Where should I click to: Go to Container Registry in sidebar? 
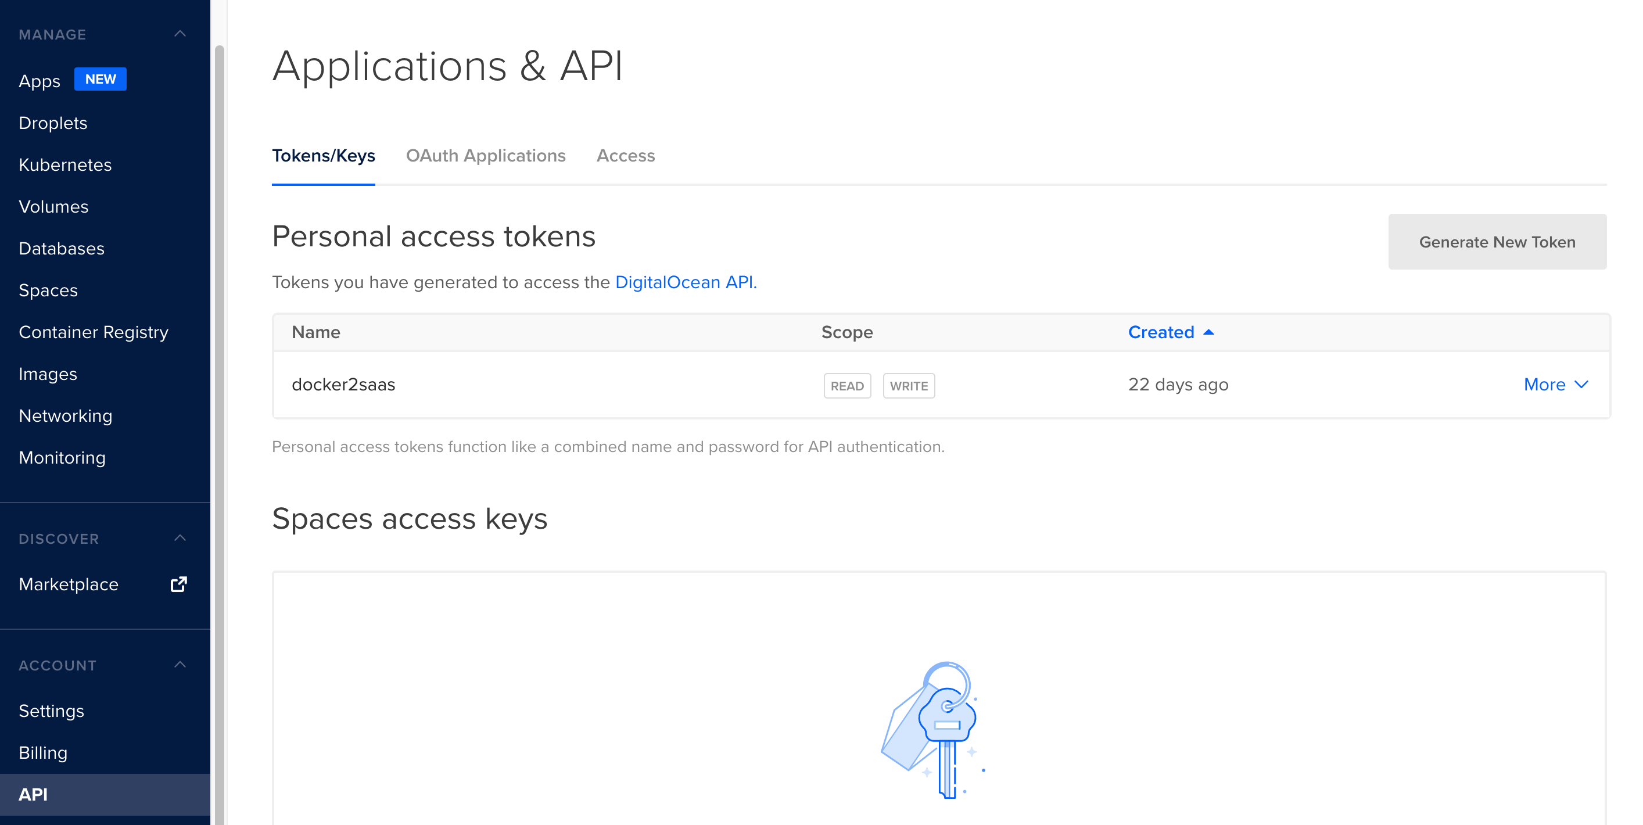(93, 332)
